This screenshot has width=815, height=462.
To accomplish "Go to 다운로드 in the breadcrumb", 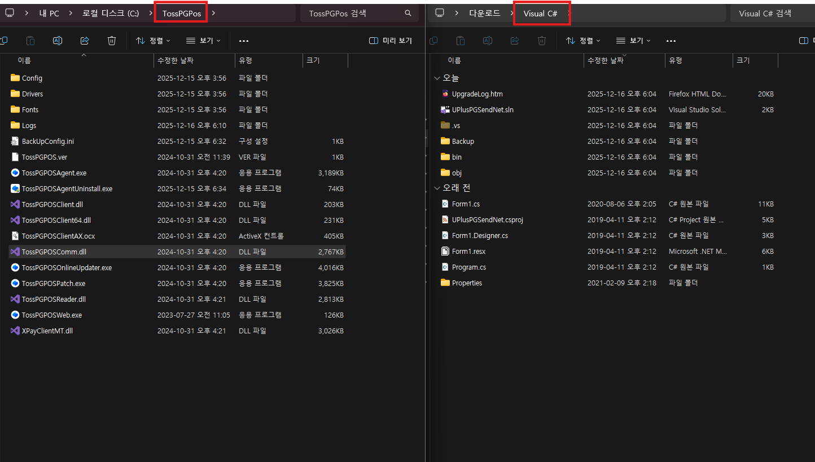I will (x=485, y=13).
